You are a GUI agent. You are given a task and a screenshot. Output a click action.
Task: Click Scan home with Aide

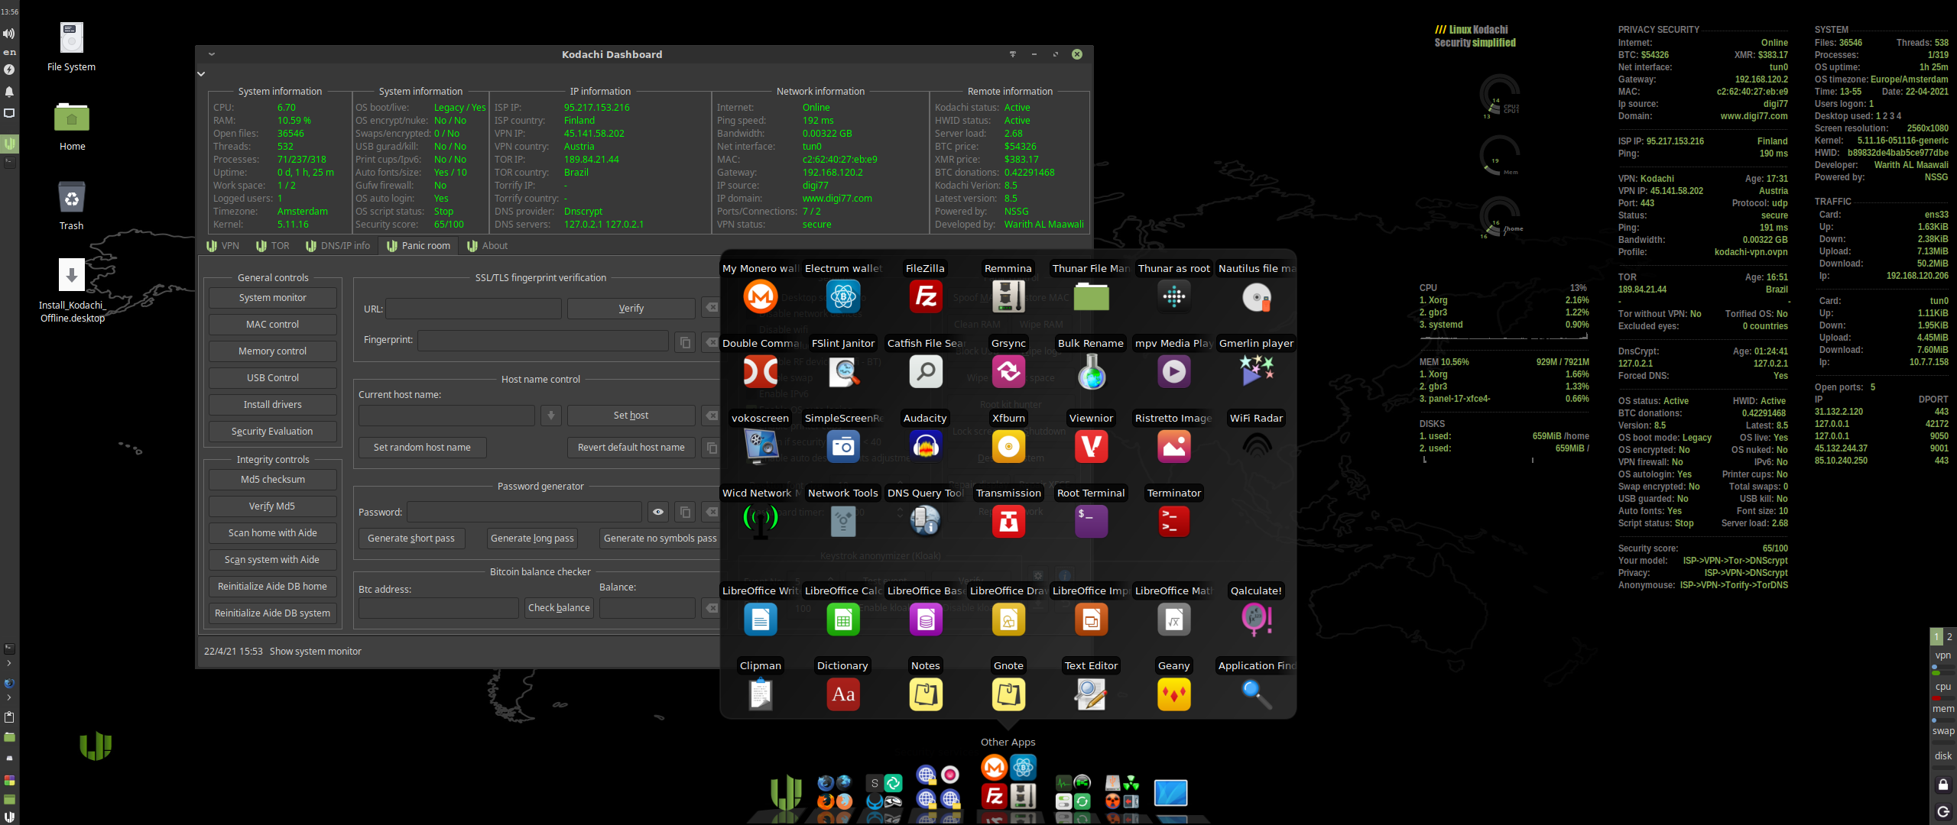point(273,533)
